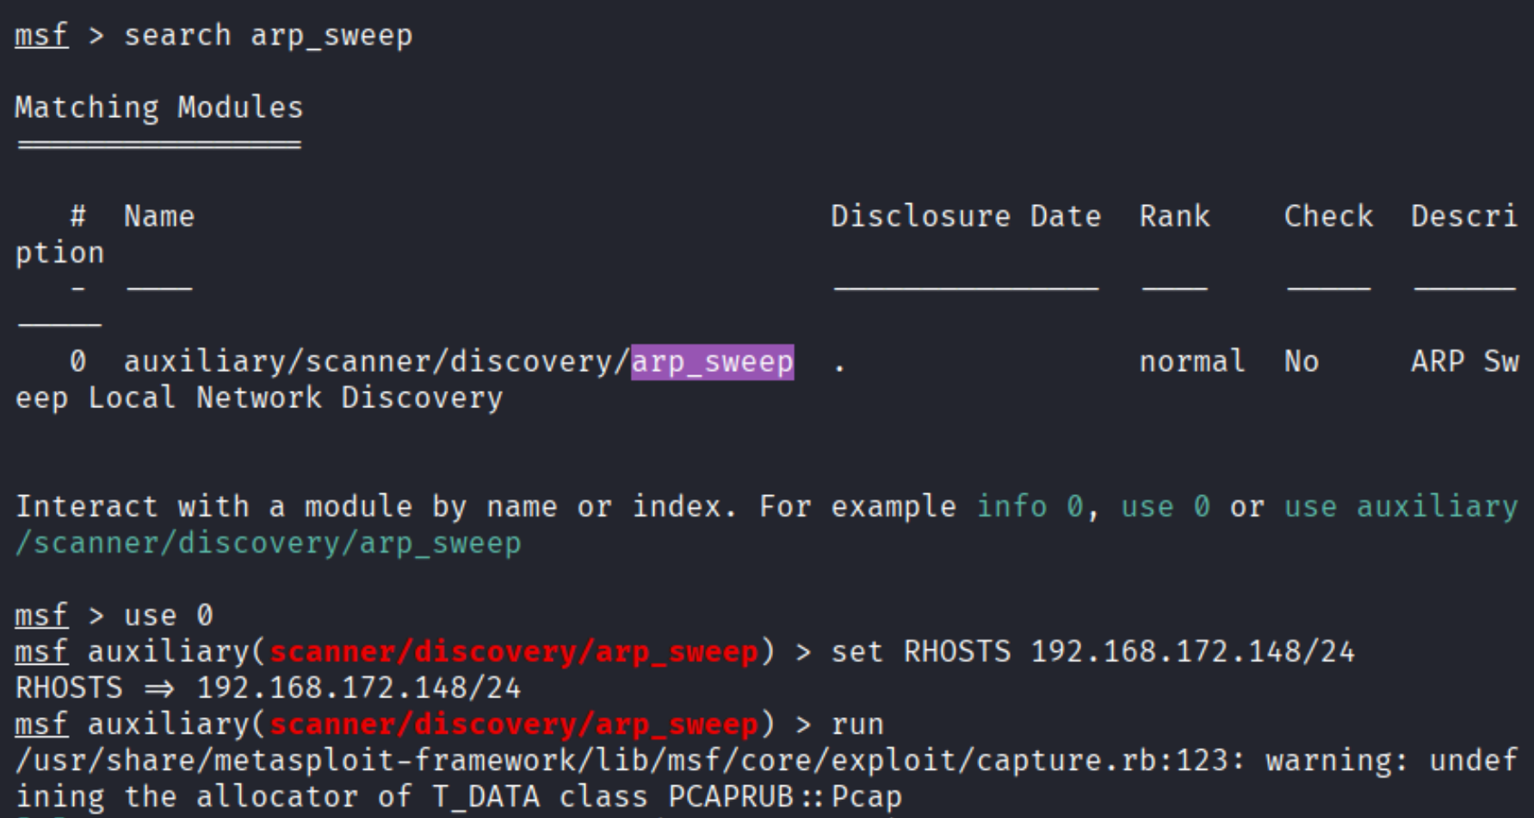
Task: Click the 'Name' column header
Action: pos(159,216)
